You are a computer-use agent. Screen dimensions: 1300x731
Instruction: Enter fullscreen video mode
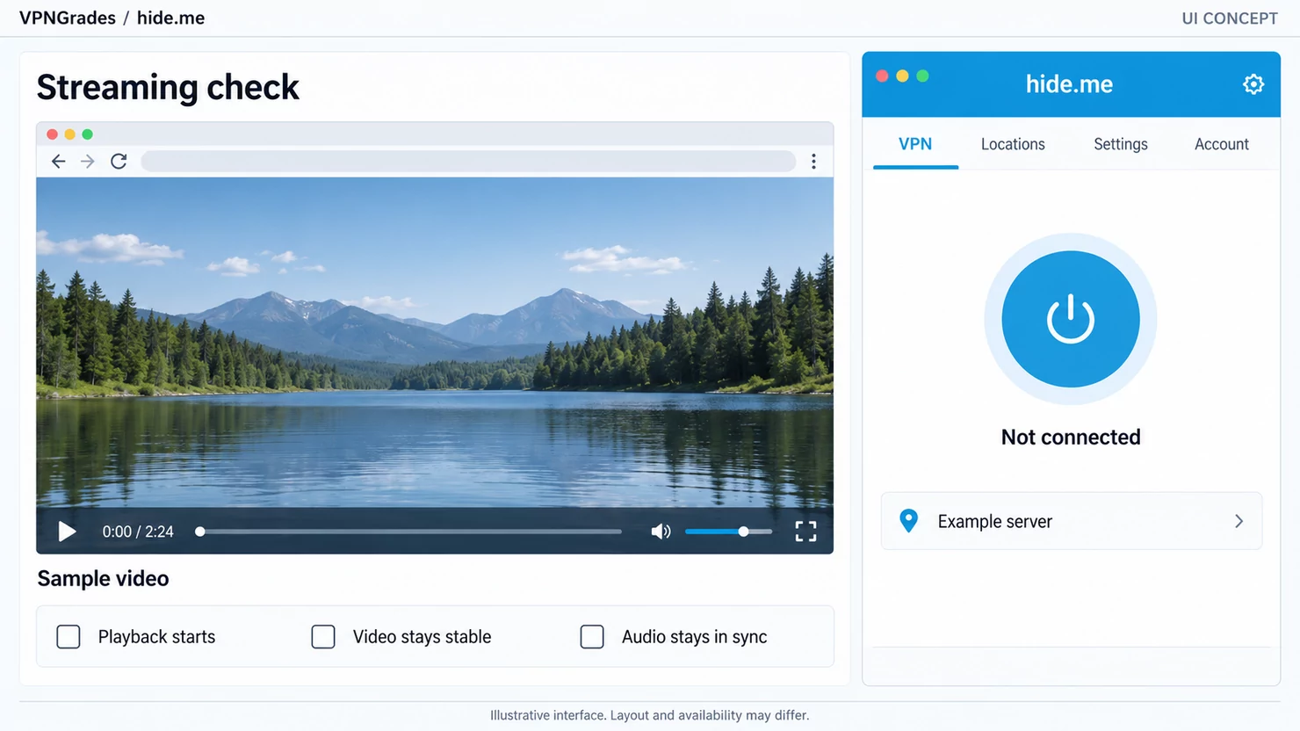(x=805, y=532)
